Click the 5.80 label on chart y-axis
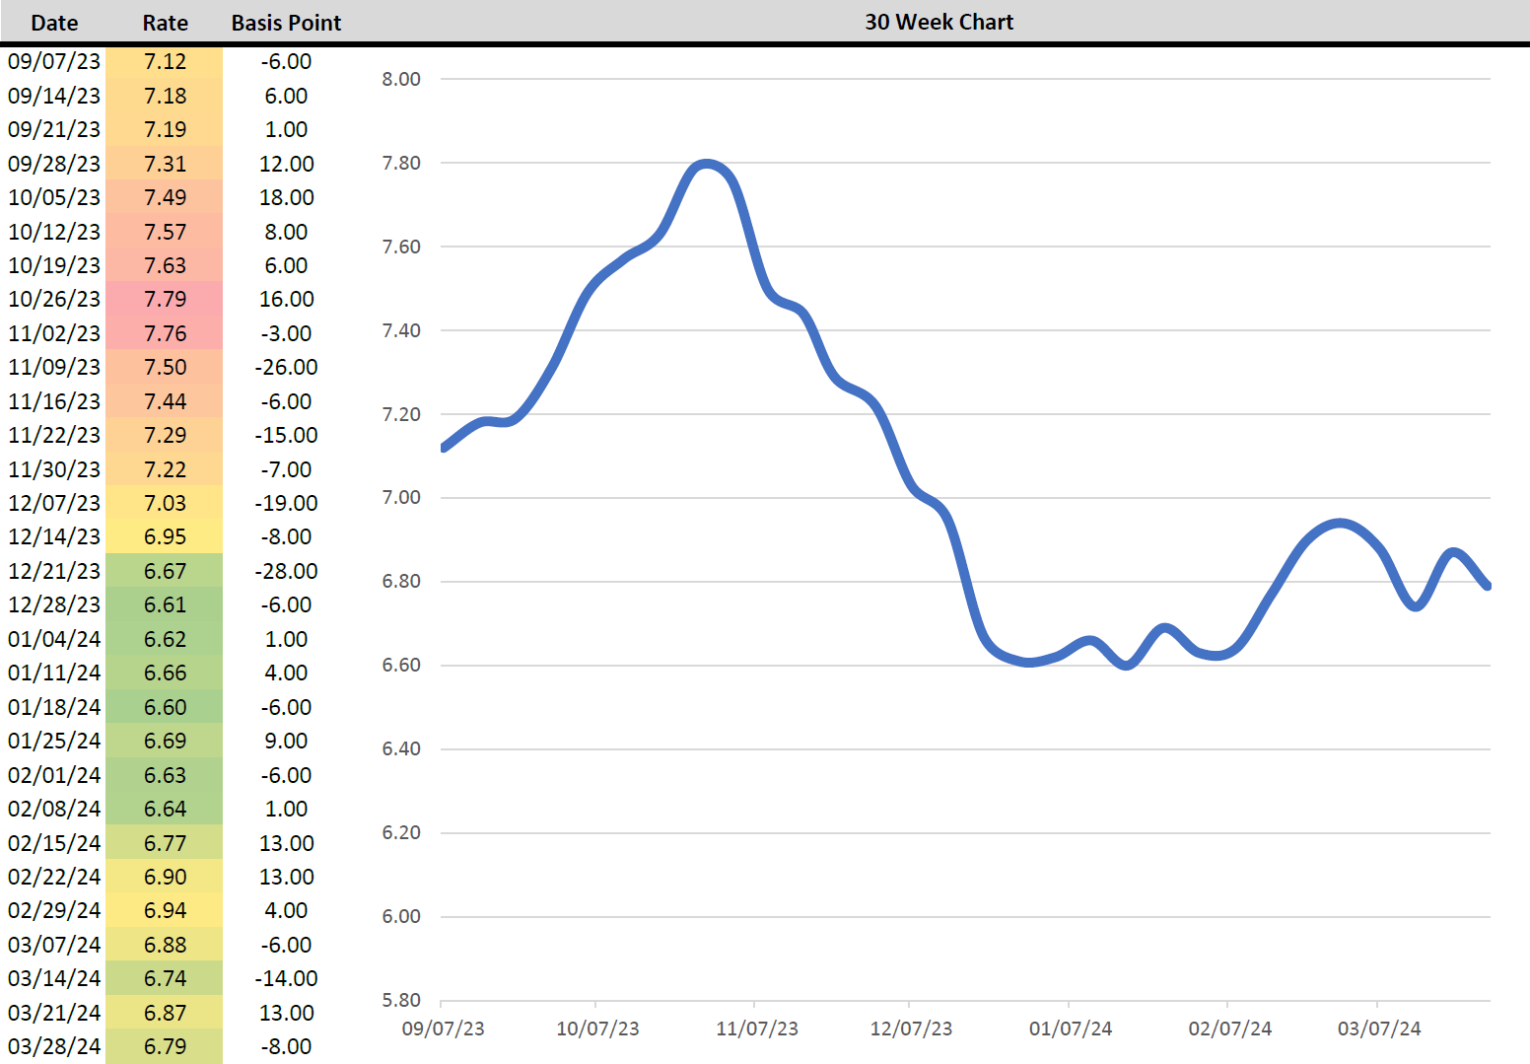This screenshot has width=1530, height=1064. click(401, 1000)
